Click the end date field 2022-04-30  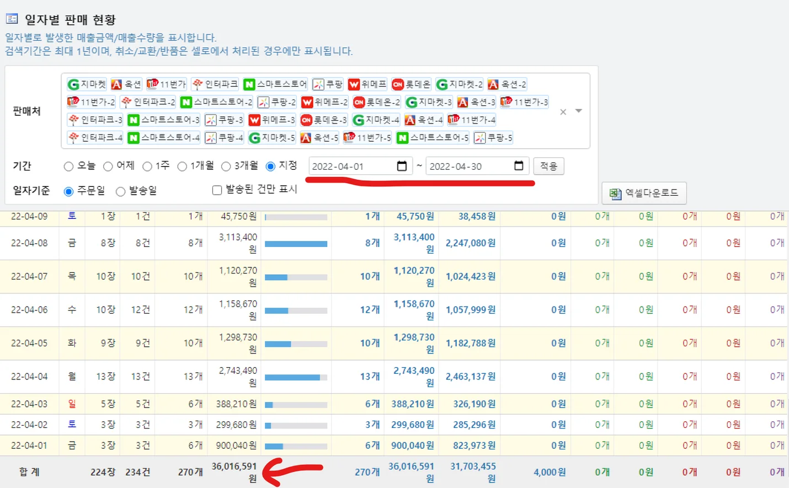[478, 166]
